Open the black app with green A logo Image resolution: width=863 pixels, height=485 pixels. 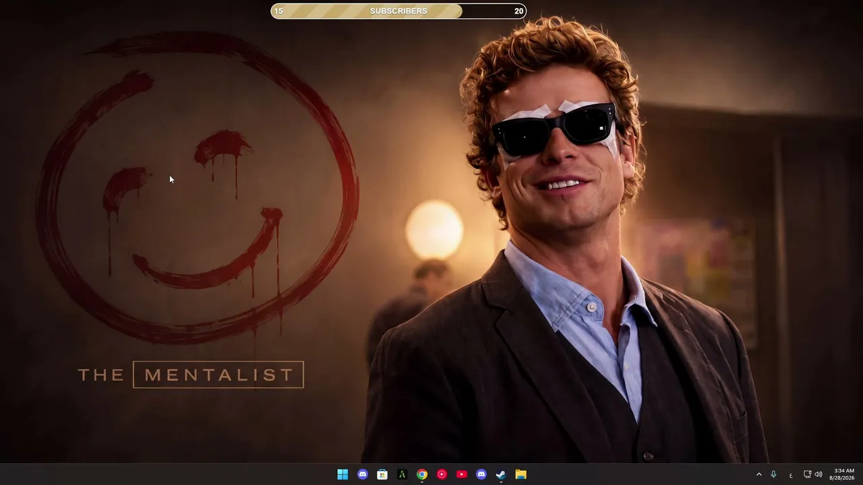click(402, 474)
